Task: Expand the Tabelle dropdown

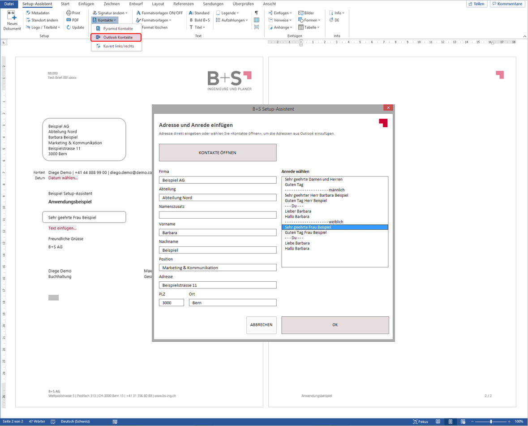Action: [309, 27]
